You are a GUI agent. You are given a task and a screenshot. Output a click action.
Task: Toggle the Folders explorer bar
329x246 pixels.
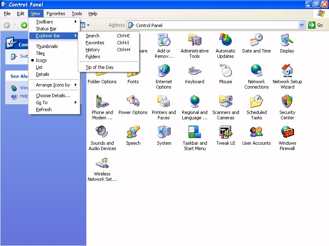(x=109, y=57)
